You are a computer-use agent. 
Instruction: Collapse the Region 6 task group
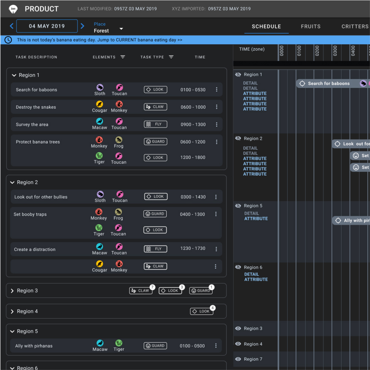coord(12,368)
